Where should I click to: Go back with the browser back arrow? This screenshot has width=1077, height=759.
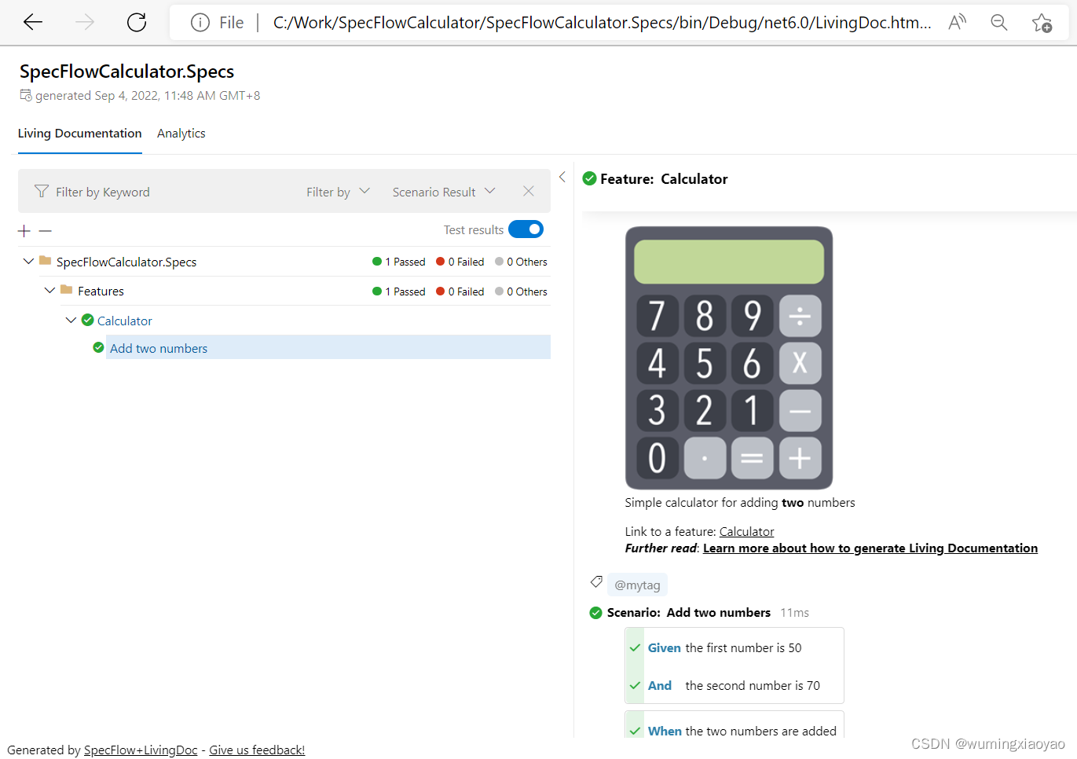(33, 22)
